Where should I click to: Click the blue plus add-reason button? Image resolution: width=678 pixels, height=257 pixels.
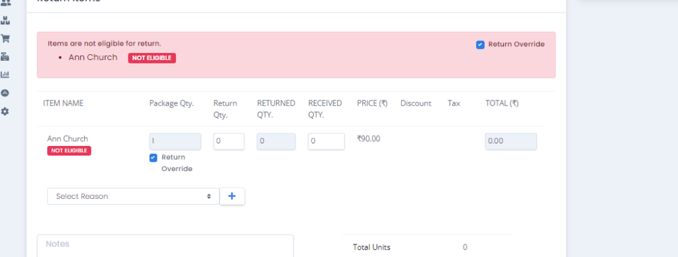point(232,196)
